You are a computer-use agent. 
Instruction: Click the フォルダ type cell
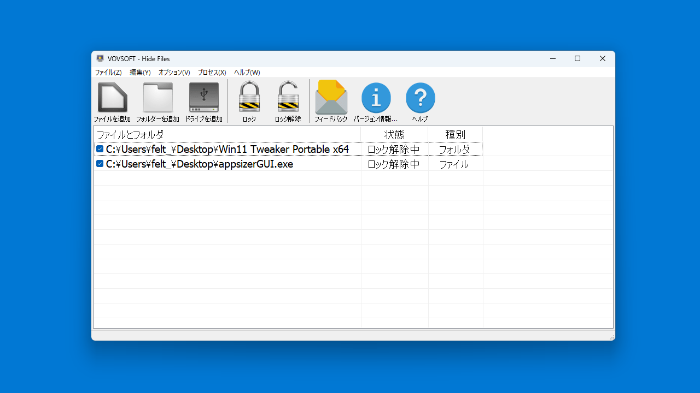point(454,149)
